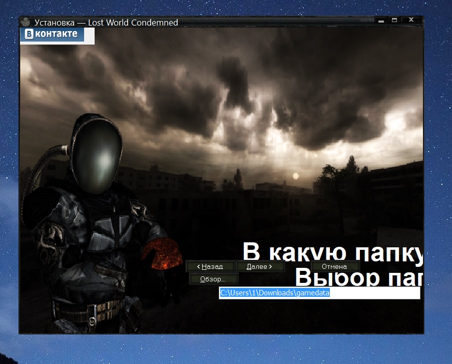Cancel installation with Отмена button
The image size is (452, 364).
point(335,266)
